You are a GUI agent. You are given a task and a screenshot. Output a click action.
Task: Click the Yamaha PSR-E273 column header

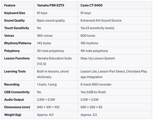pyautogui.click(x=50, y=5)
